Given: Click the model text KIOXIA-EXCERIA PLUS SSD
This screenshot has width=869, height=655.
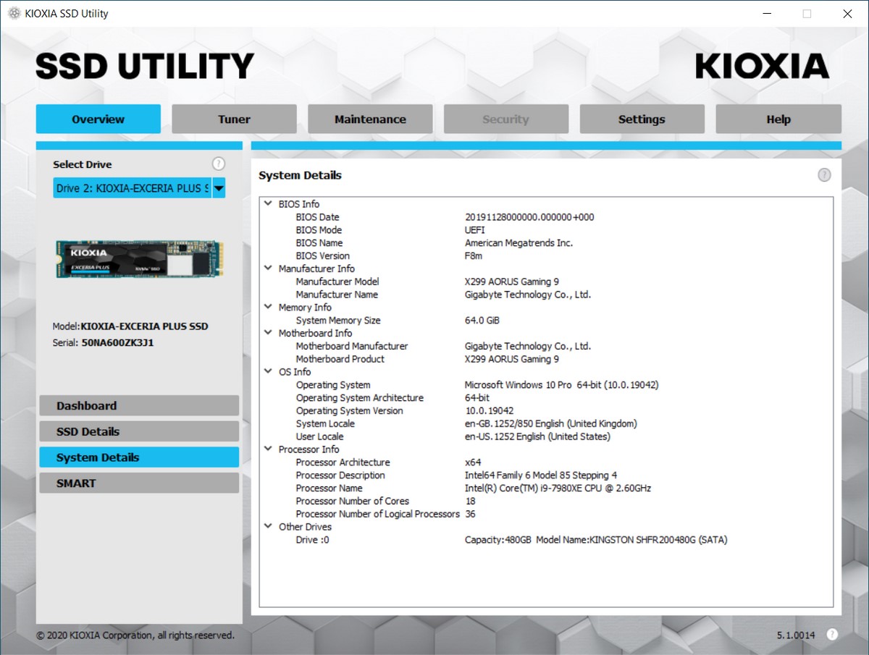Looking at the screenshot, I should coord(144,326).
